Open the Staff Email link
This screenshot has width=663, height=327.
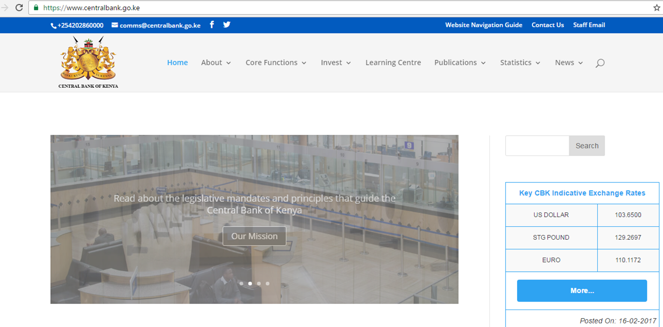click(589, 25)
